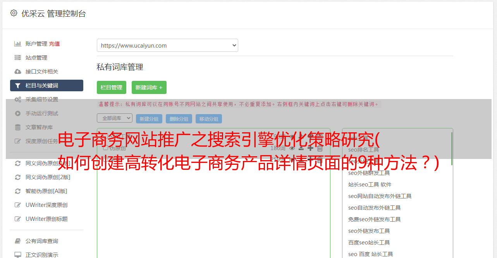Open 公有词库查询 in sidebar
497x258 pixels.
42,241
